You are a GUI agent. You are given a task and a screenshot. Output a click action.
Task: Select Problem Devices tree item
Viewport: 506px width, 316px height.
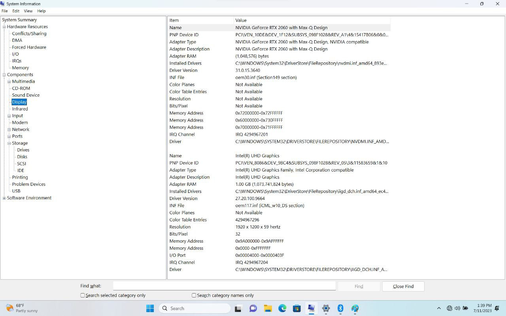(28, 184)
